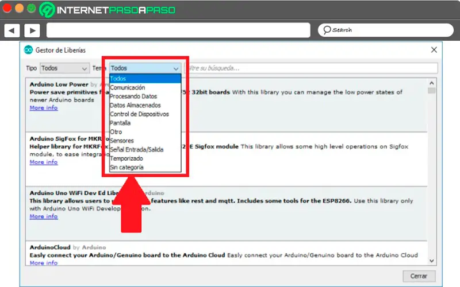Click the ArduinoCloud library title
This screenshot has width=460, height=287.
(x=50, y=247)
